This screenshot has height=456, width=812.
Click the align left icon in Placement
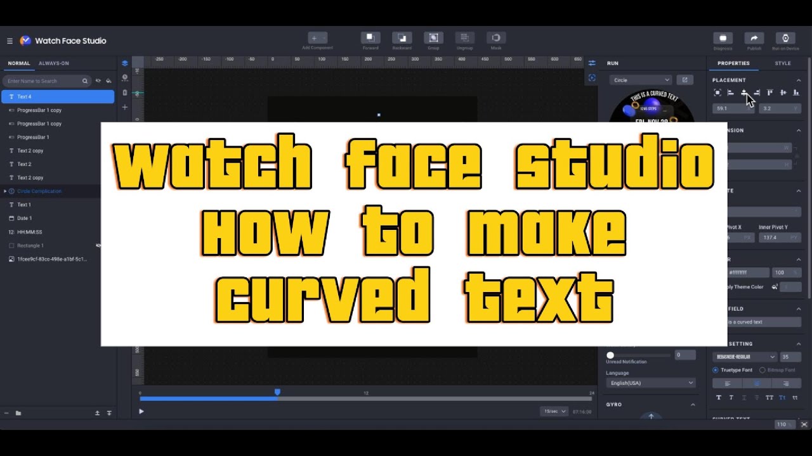coord(731,92)
